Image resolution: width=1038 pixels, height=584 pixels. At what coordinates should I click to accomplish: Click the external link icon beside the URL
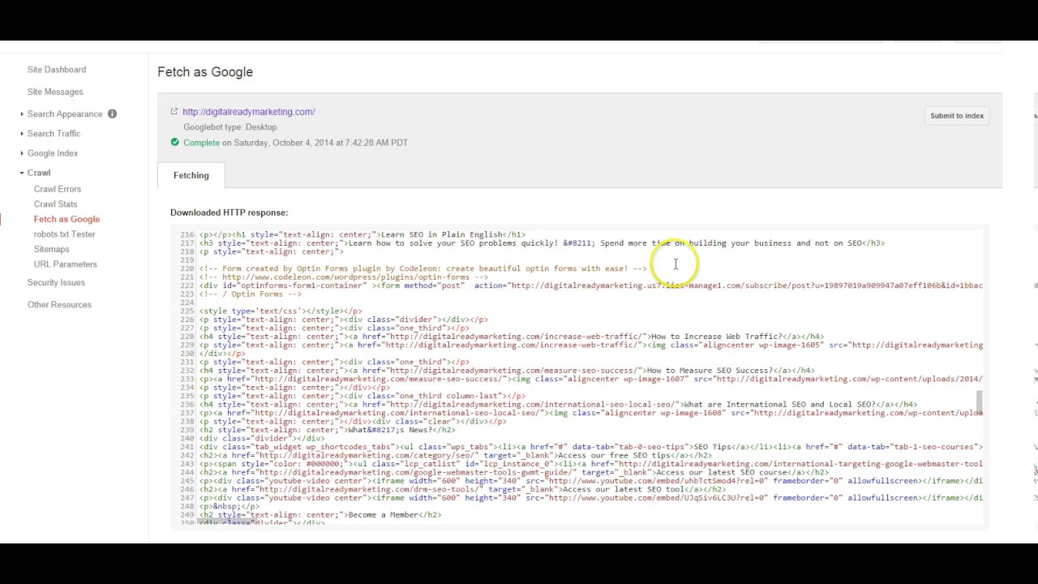[x=174, y=111]
